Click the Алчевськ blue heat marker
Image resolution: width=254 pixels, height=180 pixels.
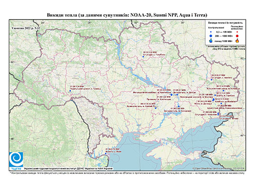[x=223, y=90]
